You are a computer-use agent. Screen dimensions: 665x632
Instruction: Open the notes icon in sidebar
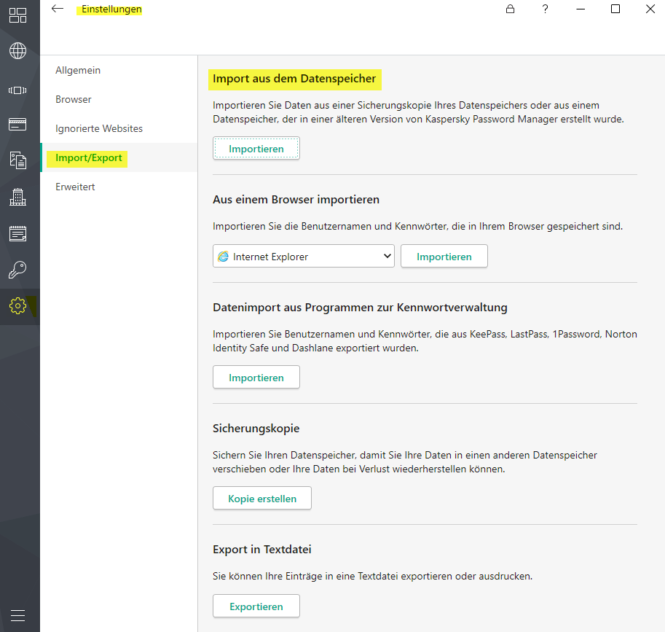click(17, 234)
